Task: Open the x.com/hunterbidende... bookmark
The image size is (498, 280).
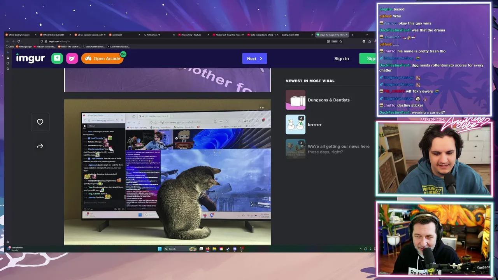Action: click(94, 47)
